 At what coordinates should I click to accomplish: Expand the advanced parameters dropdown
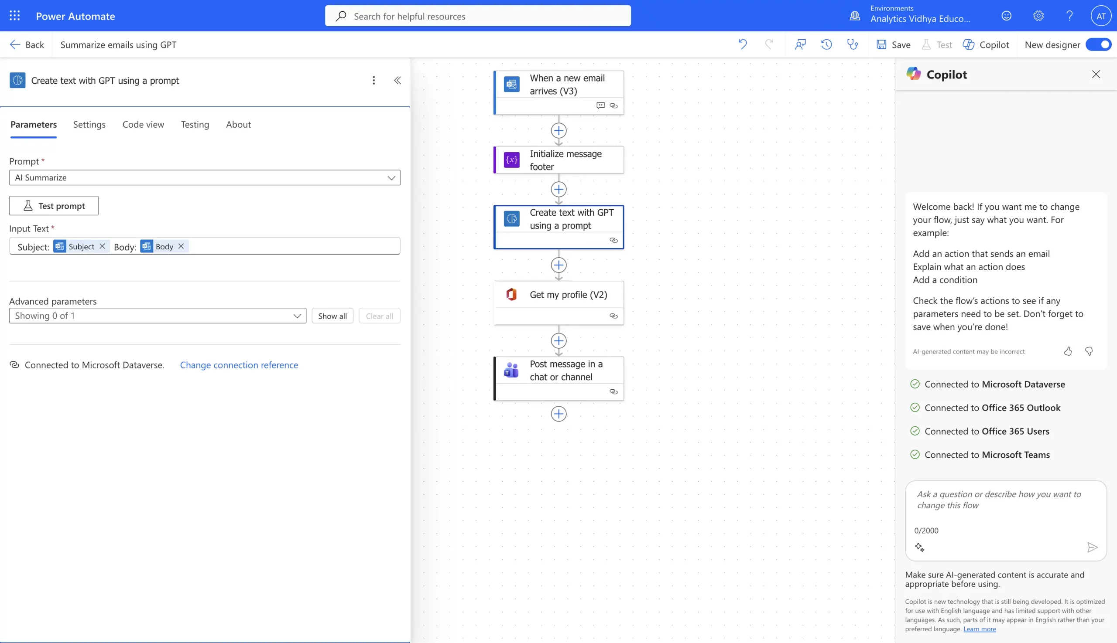297,316
